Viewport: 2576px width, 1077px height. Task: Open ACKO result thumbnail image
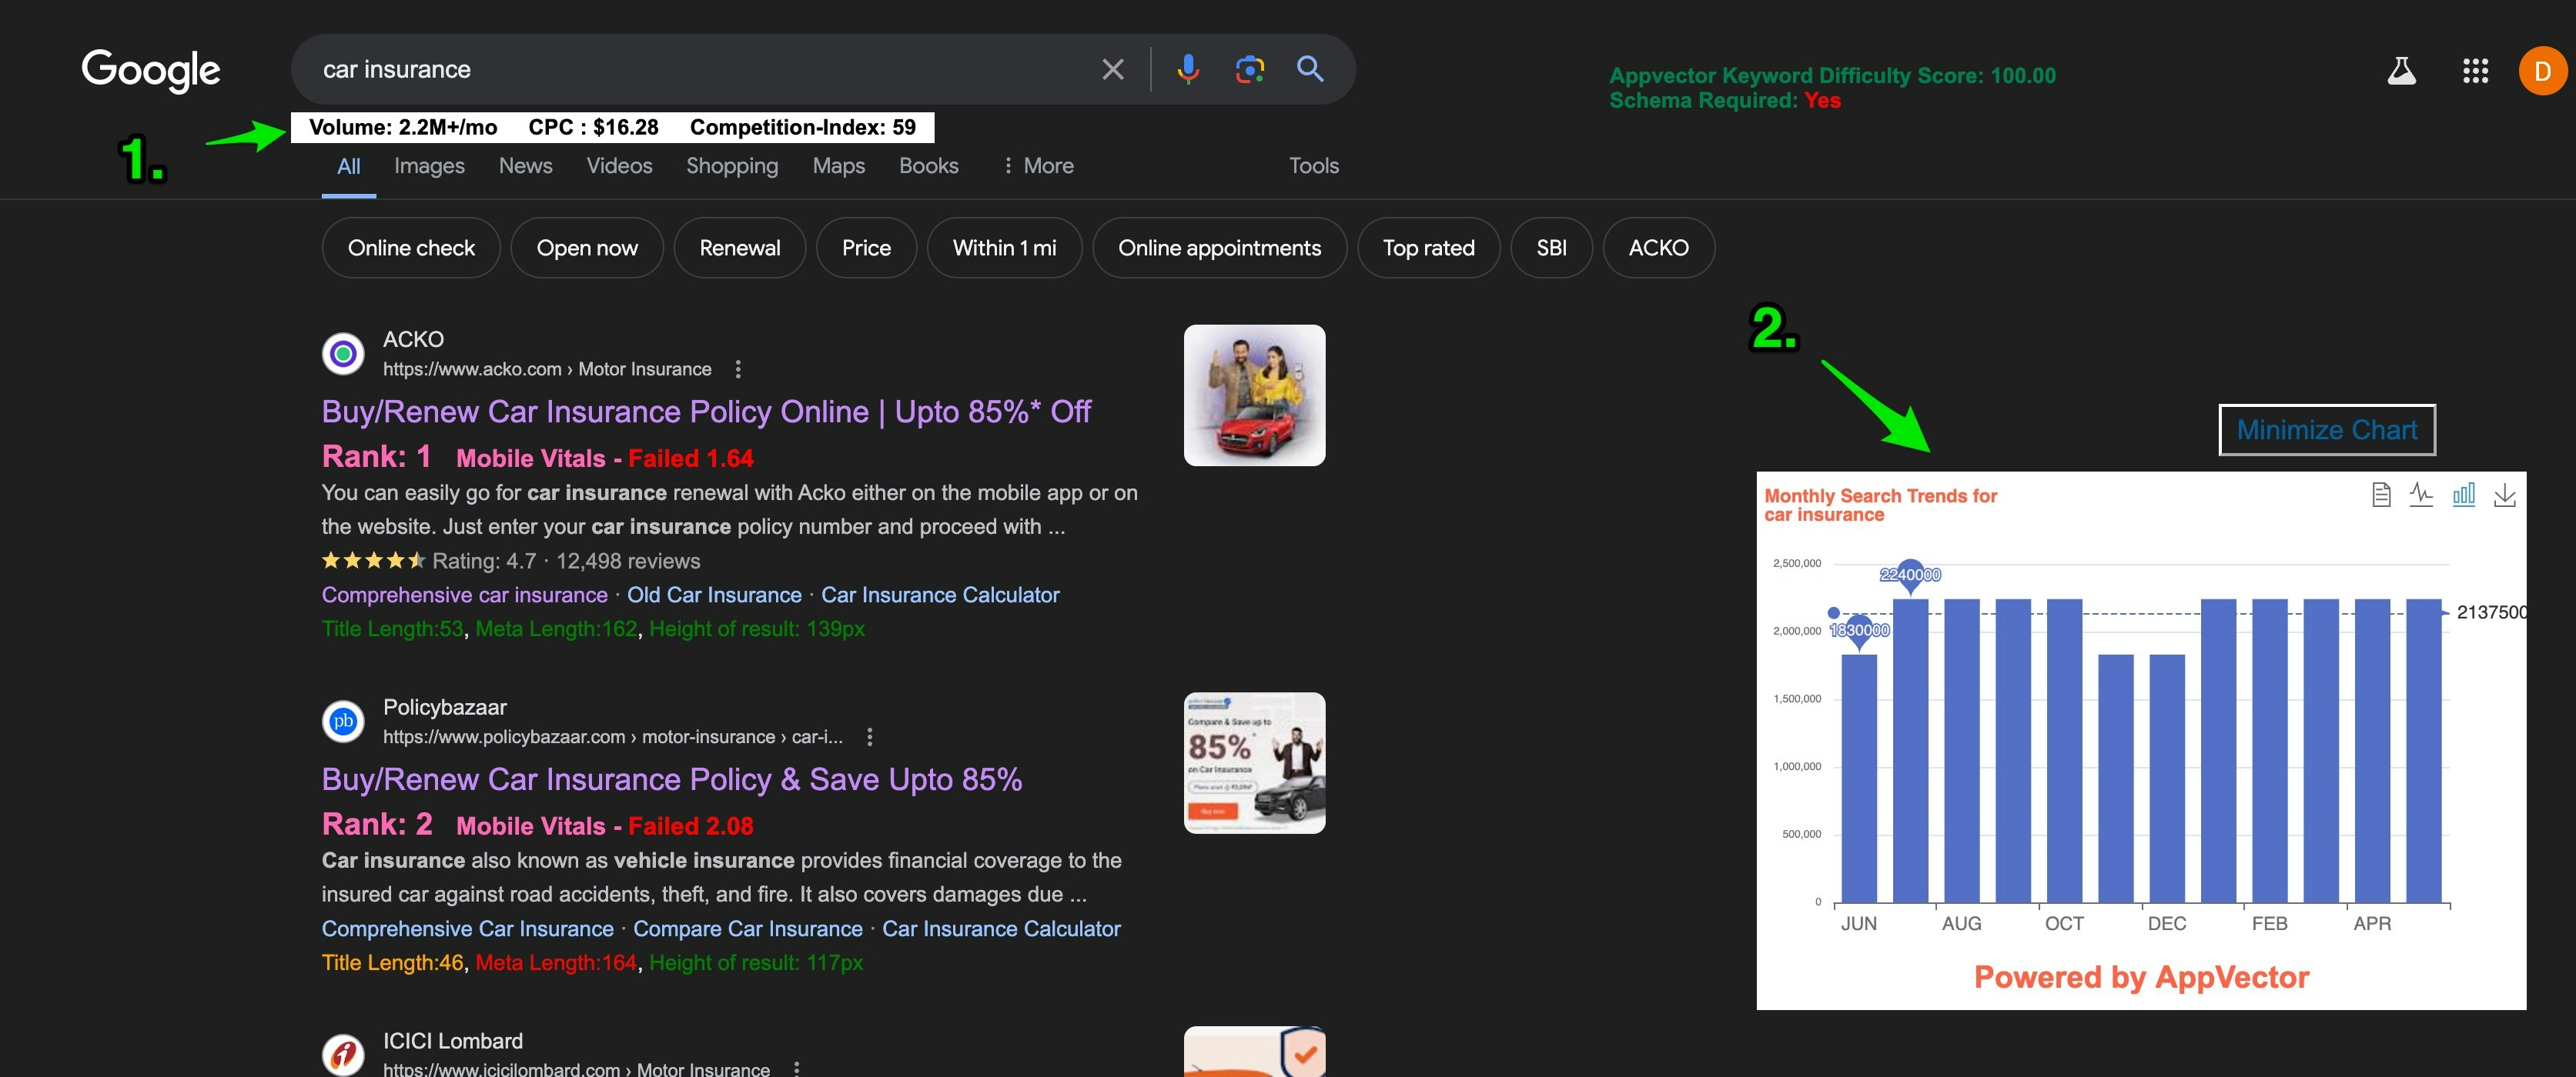pos(1254,395)
